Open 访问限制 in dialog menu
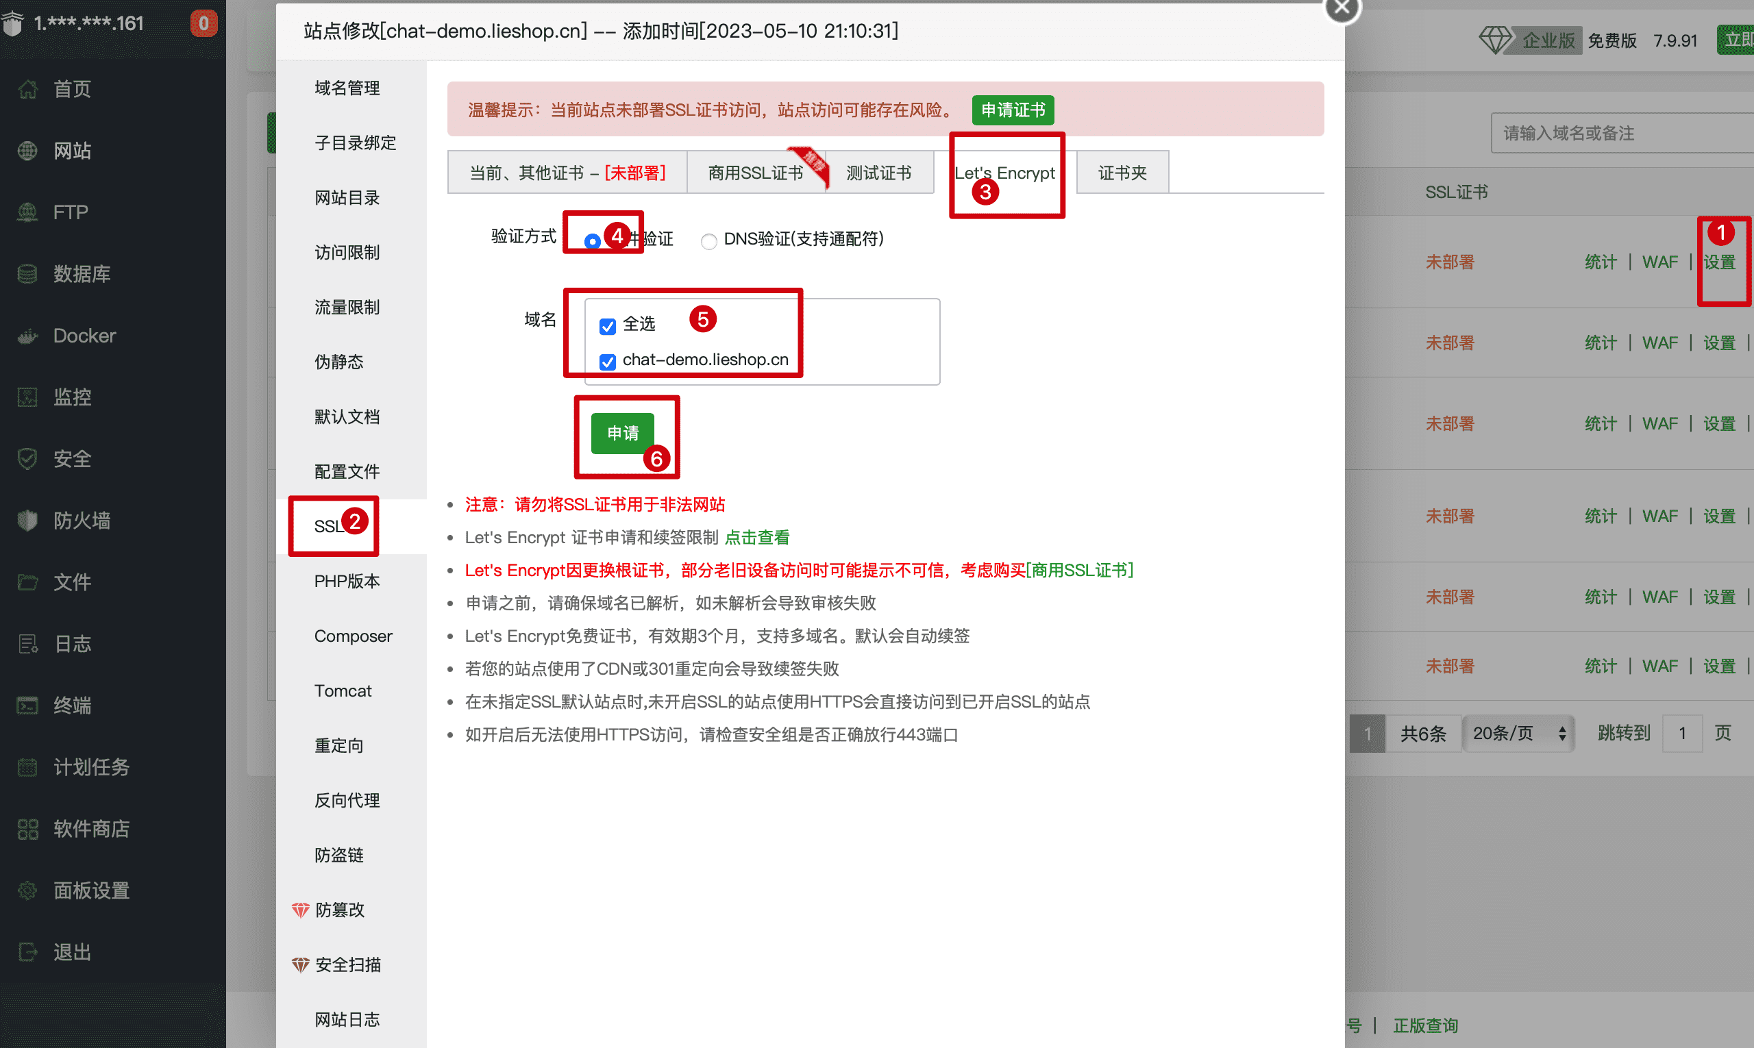The width and height of the screenshot is (1754, 1048). pyautogui.click(x=351, y=252)
